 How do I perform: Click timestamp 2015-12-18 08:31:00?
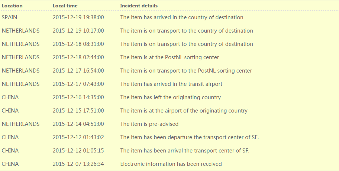[78, 44]
